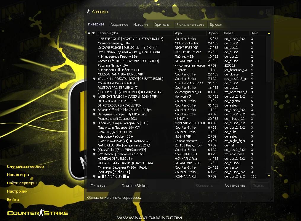The height and width of the screenshot is (221, 301).
Task: Select Падик для Пацанов 18+ server
Action: point(176,128)
